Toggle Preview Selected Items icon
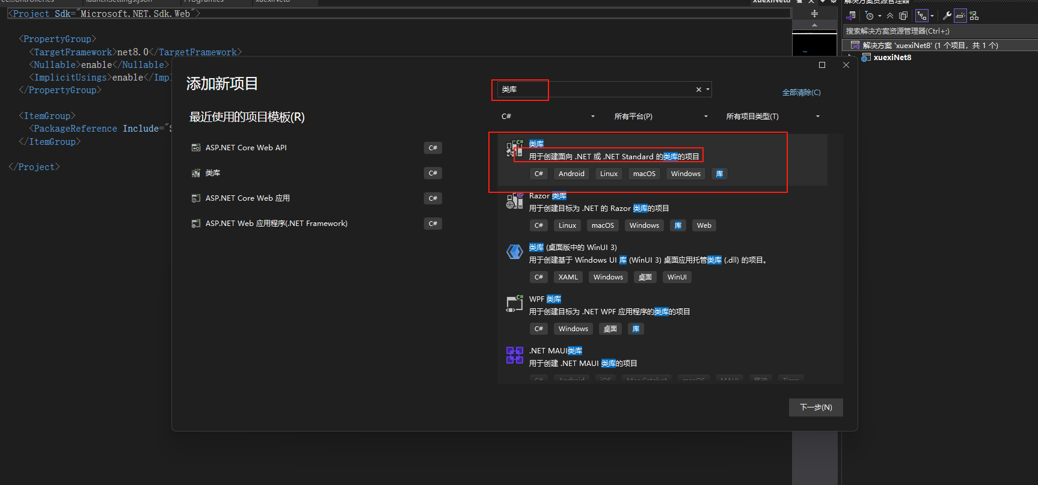Viewport: 1038px width, 485px height. (960, 16)
